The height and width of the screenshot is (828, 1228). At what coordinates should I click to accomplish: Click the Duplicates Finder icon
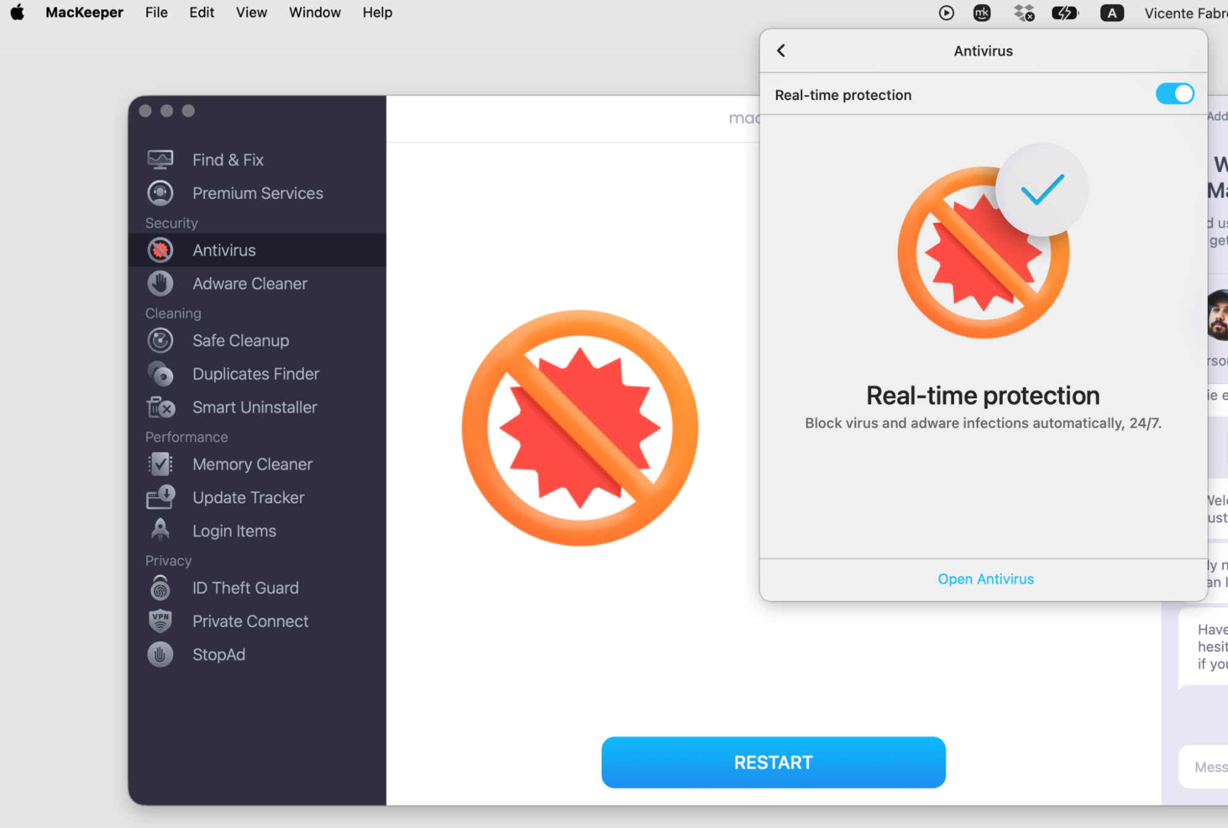[160, 373]
